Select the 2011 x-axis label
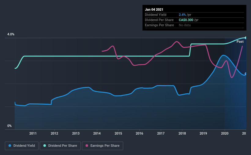The width and height of the screenshot is (251, 155). tap(33, 133)
